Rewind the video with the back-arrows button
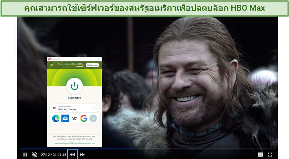Image resolution: width=289 pixels, height=159 pixels. (72, 155)
